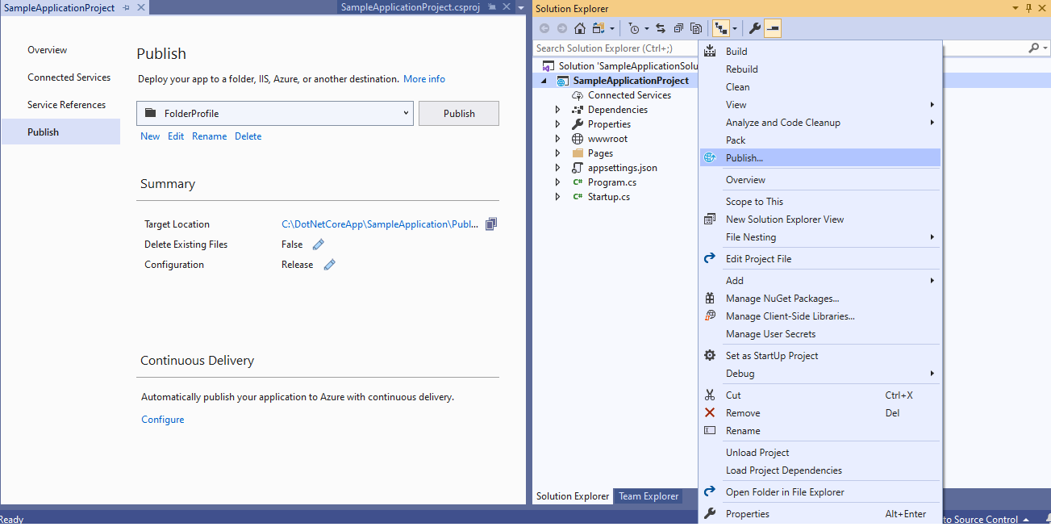Open the nesting settings dropdown arrow
This screenshot has width=1051, height=531.
coord(734,29)
